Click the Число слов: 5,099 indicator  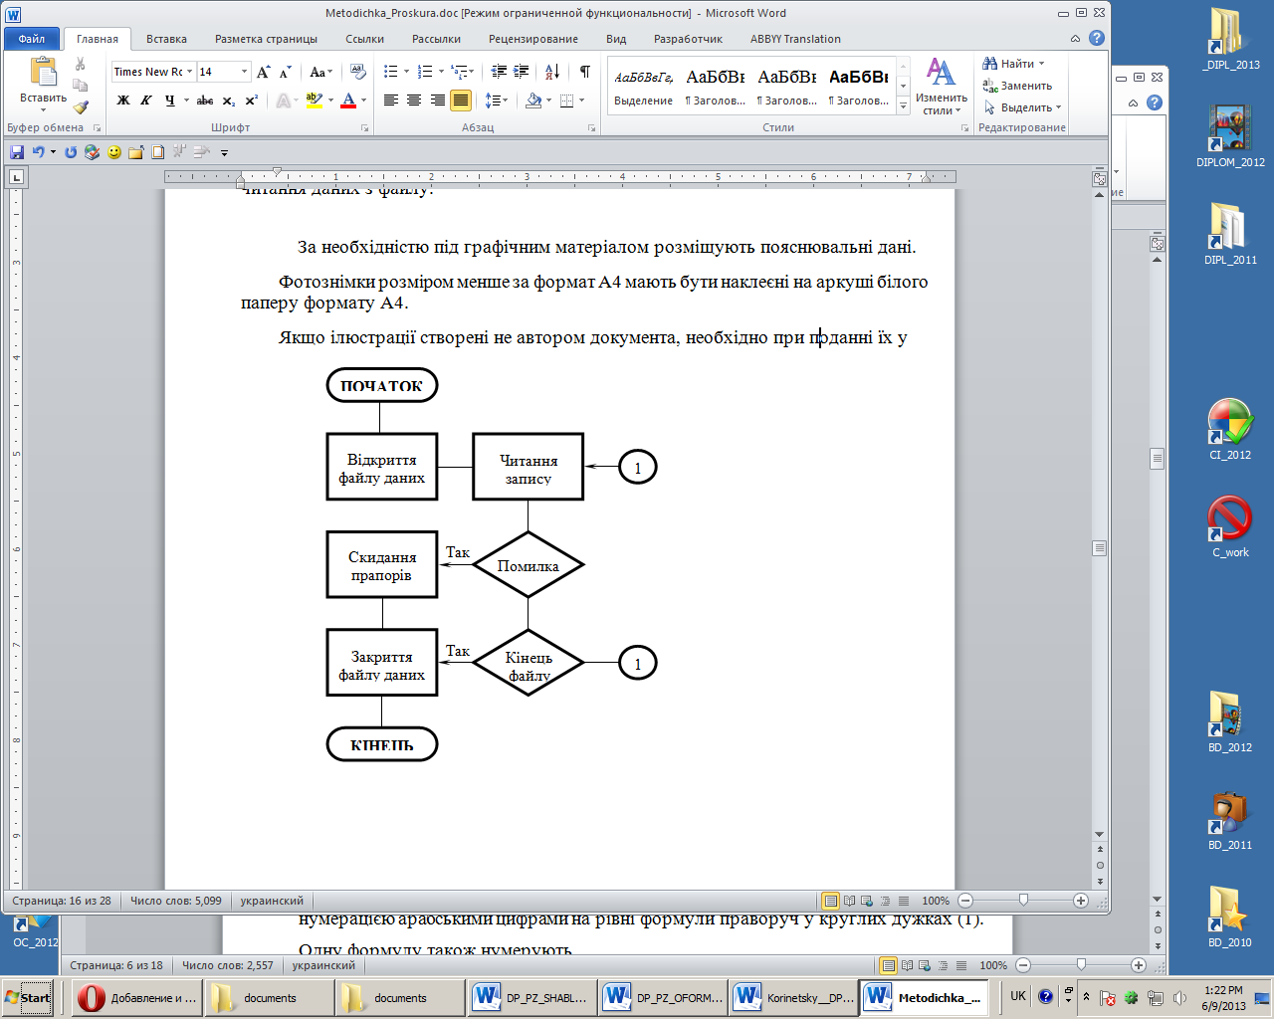point(176,901)
